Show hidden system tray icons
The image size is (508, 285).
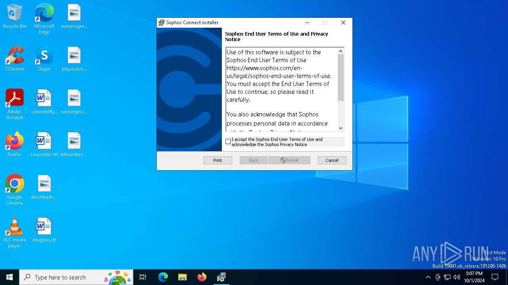coord(428,277)
